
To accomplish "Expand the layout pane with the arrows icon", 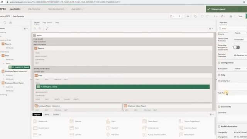I will click(x=47, y=29).
